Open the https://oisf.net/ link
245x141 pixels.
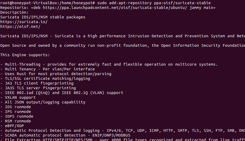pos(20,27)
